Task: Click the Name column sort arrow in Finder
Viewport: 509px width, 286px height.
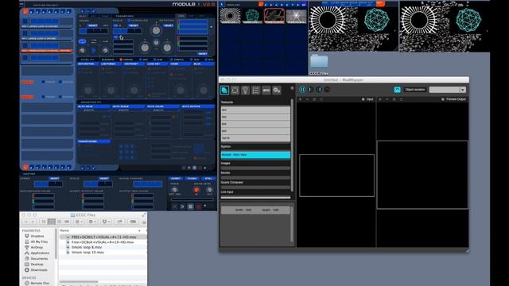Action: click(x=140, y=230)
